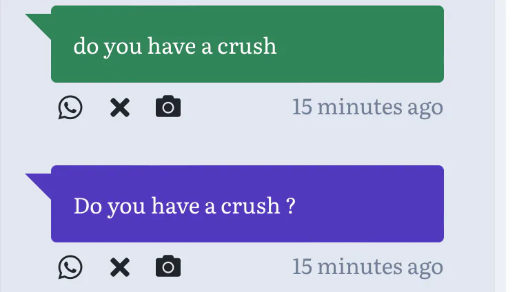517x292 pixels.
Task: Open the "15 minutes ago" timestamp under purple message
Action: point(367,267)
